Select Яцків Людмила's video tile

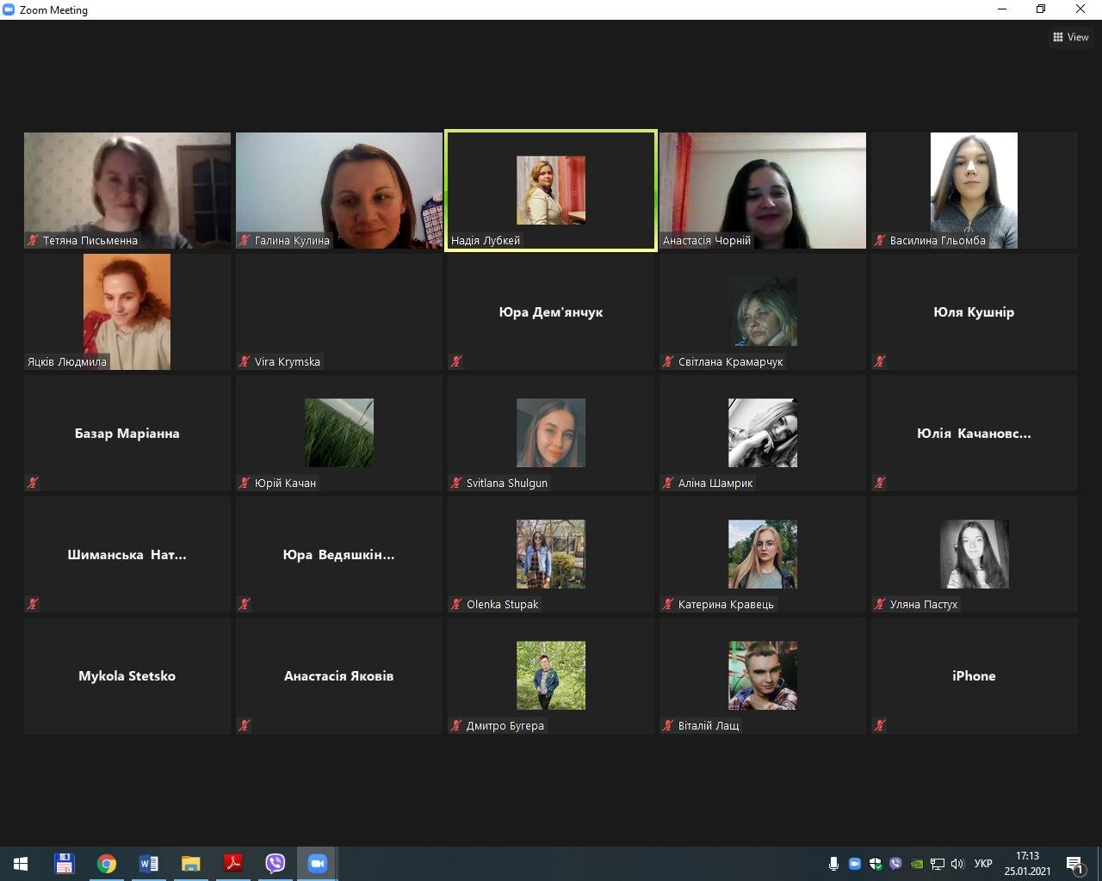[x=127, y=311]
